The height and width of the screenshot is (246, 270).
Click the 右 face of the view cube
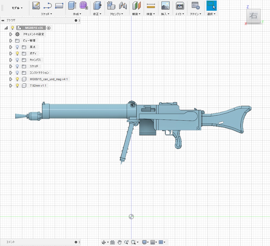253,16
